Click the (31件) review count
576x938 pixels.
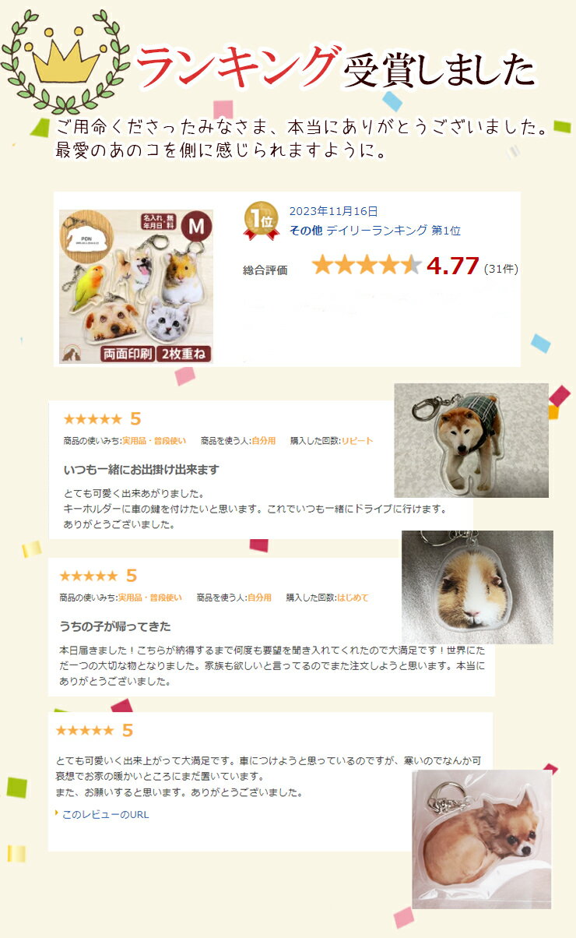tap(500, 269)
